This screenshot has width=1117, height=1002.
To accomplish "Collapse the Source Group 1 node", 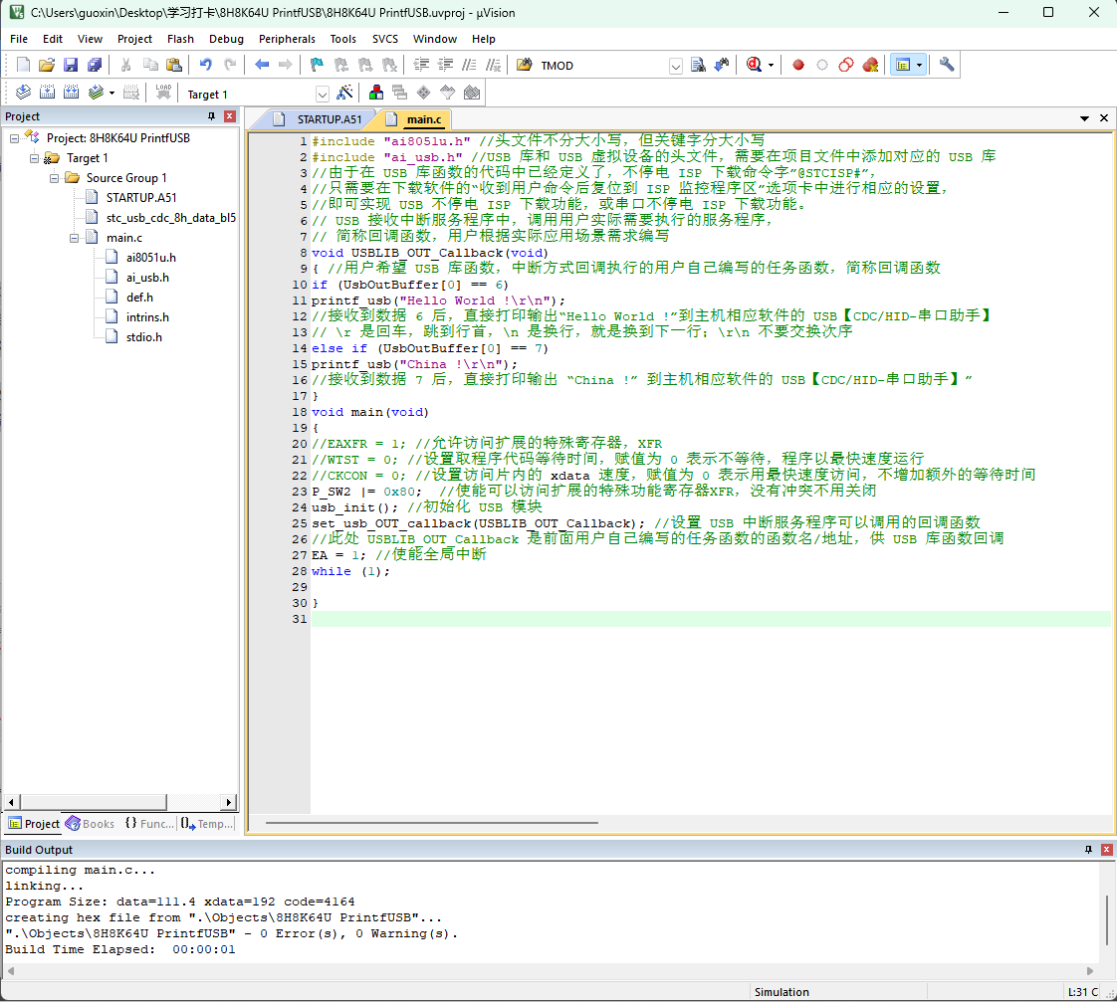I will (x=54, y=178).
